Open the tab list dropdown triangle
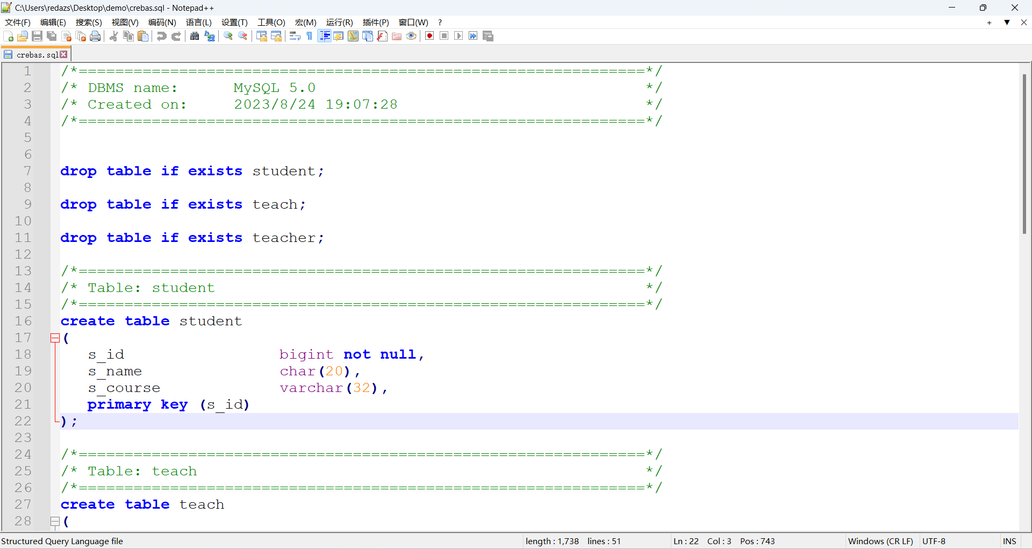This screenshot has width=1032, height=549. 1007,23
